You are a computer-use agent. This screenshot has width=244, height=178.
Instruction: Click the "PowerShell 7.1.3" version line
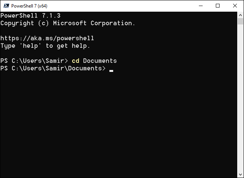(30, 15)
